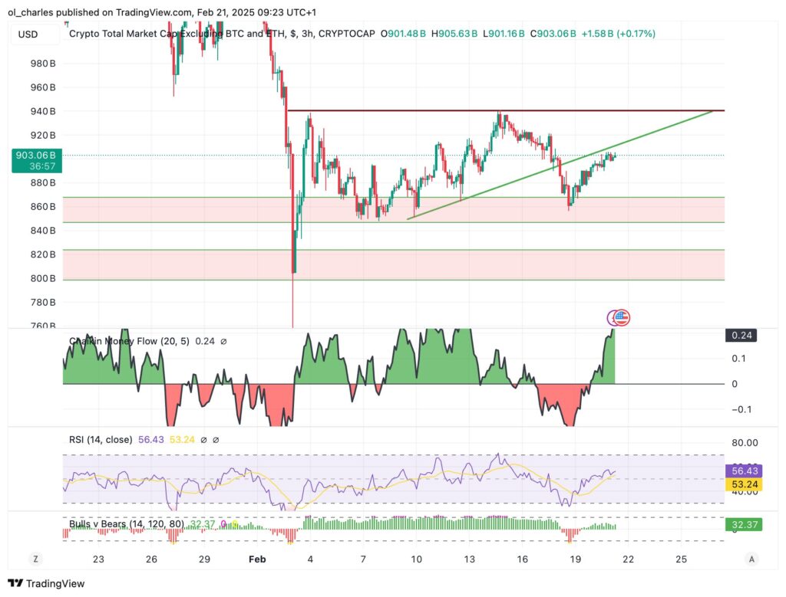Click the second RSI plot hide icon
786x597 pixels.
[x=216, y=440]
